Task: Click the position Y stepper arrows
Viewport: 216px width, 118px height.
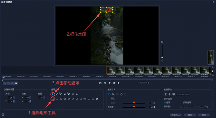Action: 30,101
